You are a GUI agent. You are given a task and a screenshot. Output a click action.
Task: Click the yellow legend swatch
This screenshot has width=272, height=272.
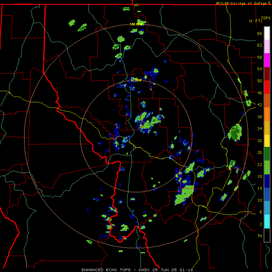267,141
